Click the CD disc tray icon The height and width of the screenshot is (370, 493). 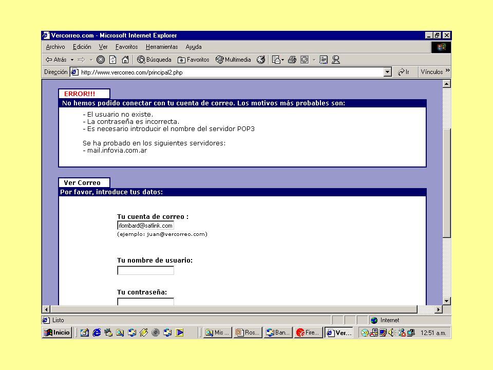click(365, 333)
